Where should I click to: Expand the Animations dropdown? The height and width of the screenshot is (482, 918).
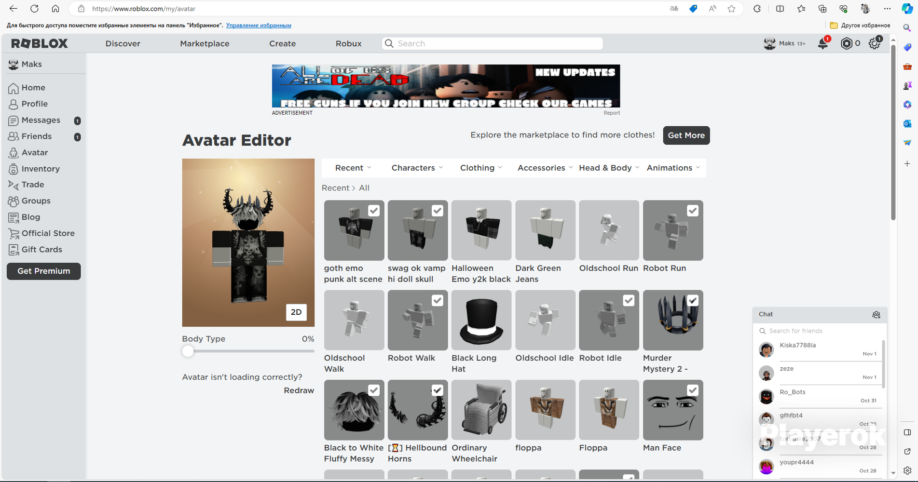tap(673, 168)
